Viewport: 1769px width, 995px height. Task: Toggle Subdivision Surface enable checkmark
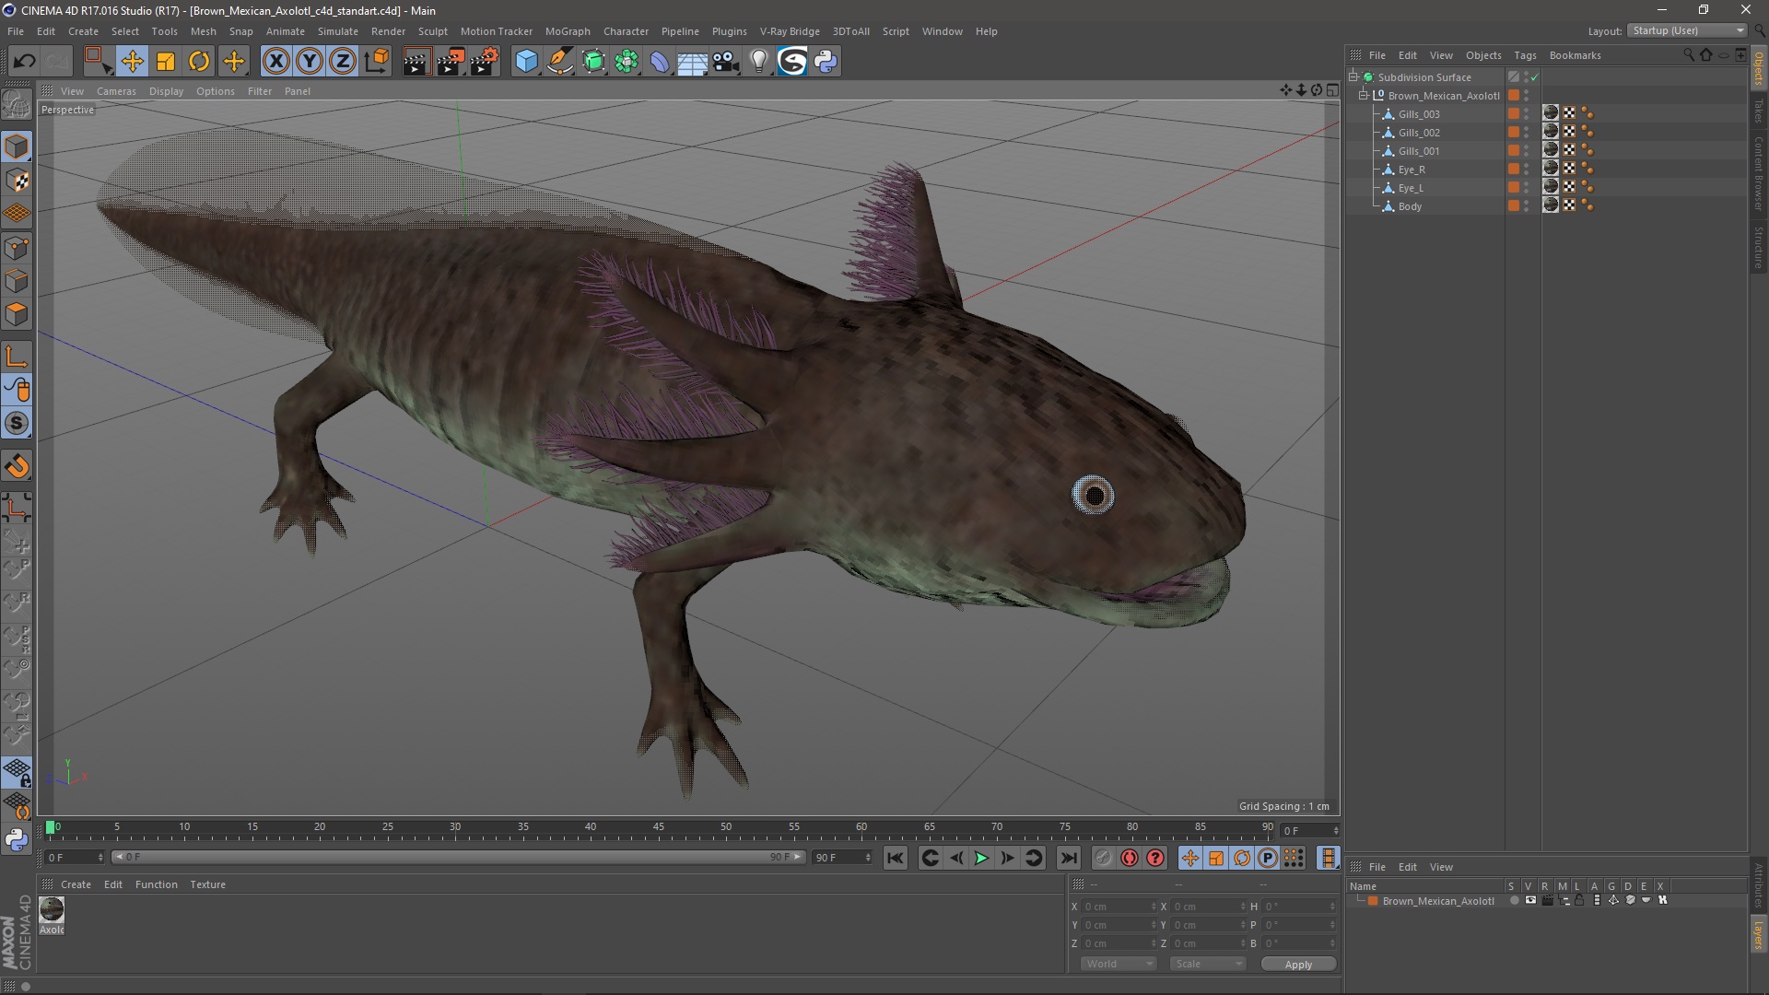pyautogui.click(x=1535, y=77)
